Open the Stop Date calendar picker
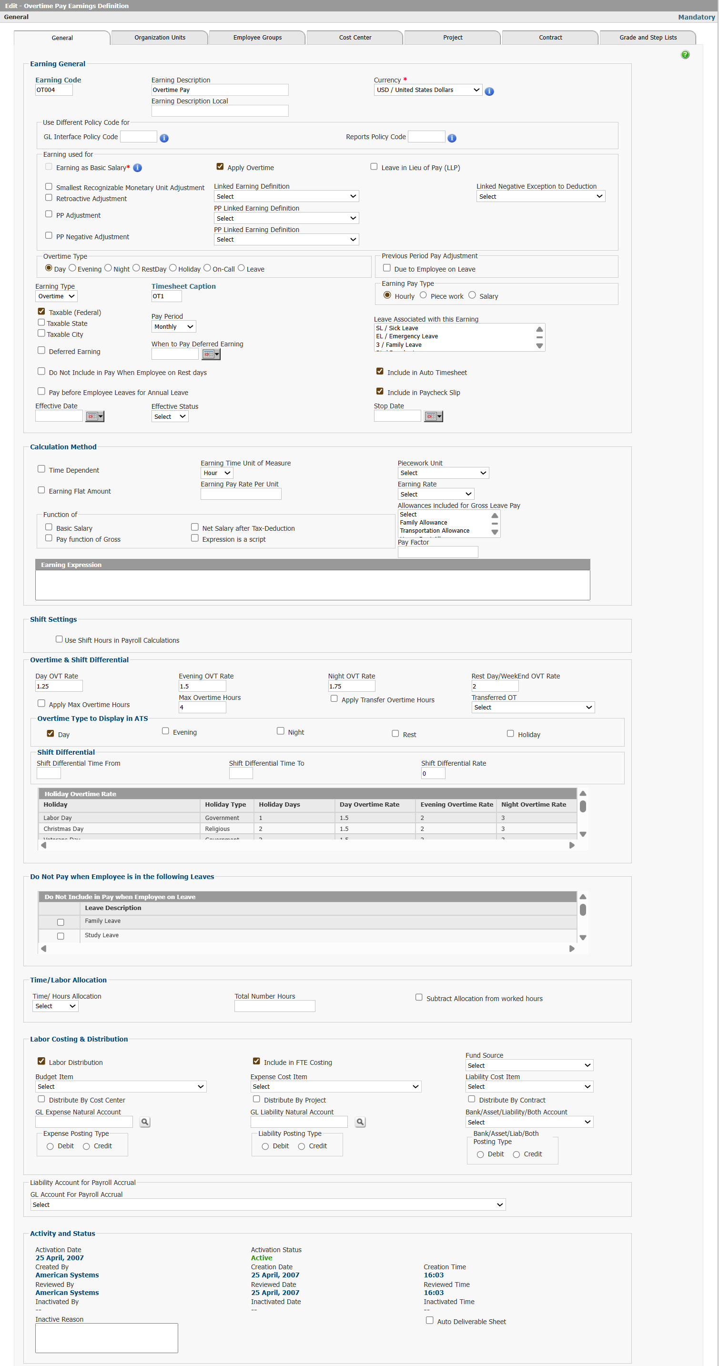The height and width of the screenshot is (1366, 719). click(x=434, y=416)
